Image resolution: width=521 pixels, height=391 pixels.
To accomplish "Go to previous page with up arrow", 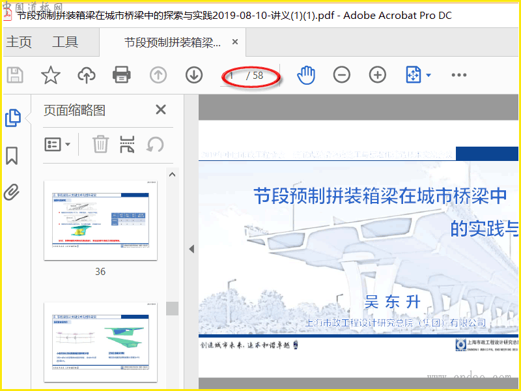I will (x=158, y=75).
